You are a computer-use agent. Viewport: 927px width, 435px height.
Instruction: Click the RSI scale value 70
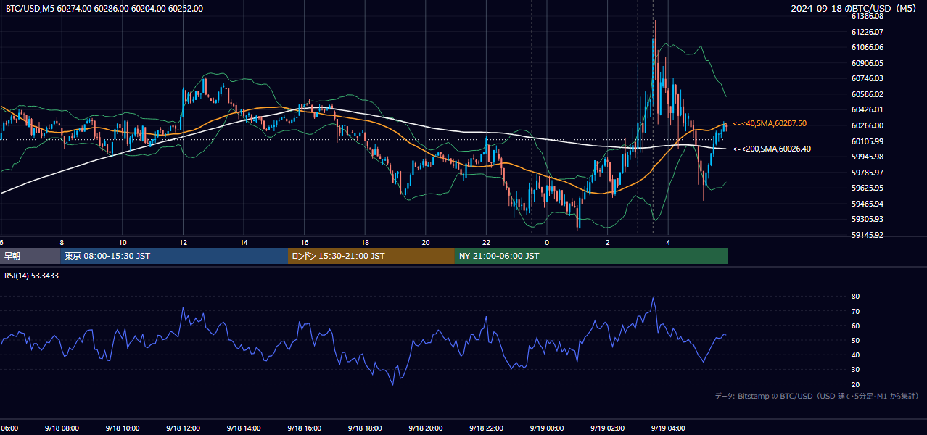pos(855,312)
